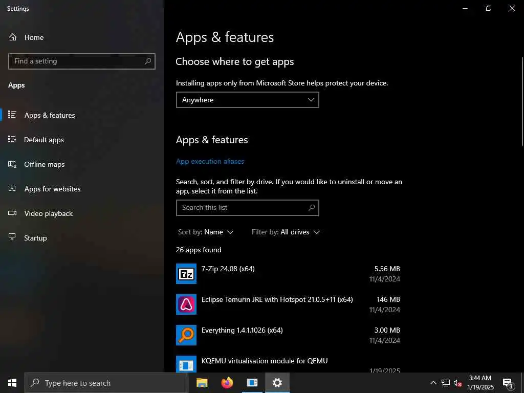Image resolution: width=524 pixels, height=393 pixels.
Task: Select Eclipse Temurin JRE with Hotspot entry
Action: (288, 304)
